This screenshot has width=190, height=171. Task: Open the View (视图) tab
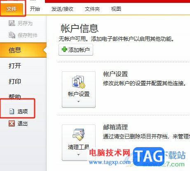pos(116,9)
